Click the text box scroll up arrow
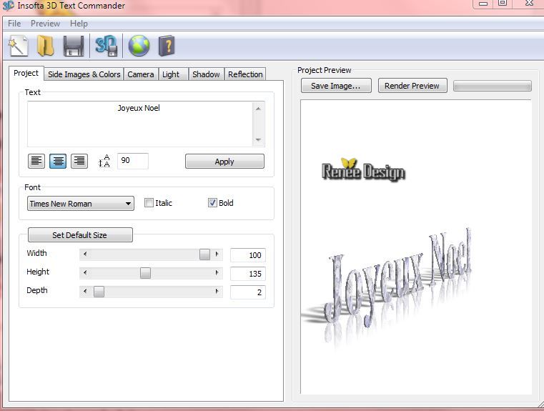This screenshot has width=544, height=411. pyautogui.click(x=258, y=109)
